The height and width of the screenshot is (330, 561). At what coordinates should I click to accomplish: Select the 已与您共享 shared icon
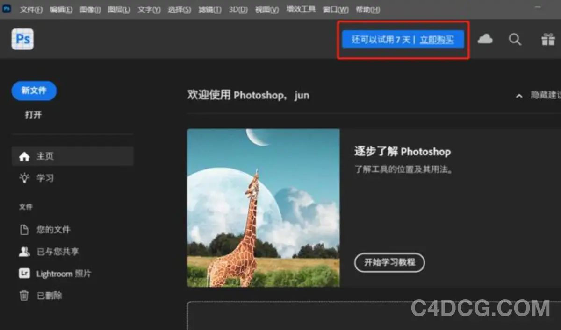click(24, 251)
